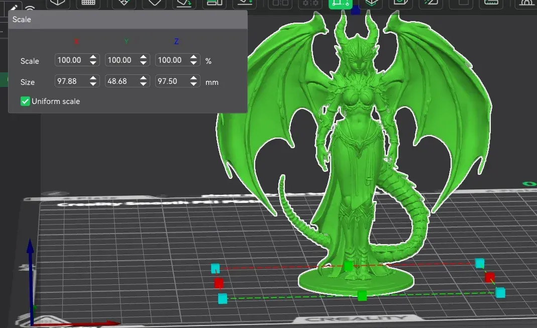Decrease Z Scale with its down arrow
537x328 pixels.
(194, 63)
